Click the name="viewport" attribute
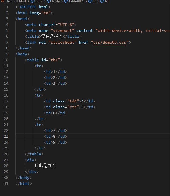Image resolution: width=170 pixels, height=196 pixels. (57, 30)
